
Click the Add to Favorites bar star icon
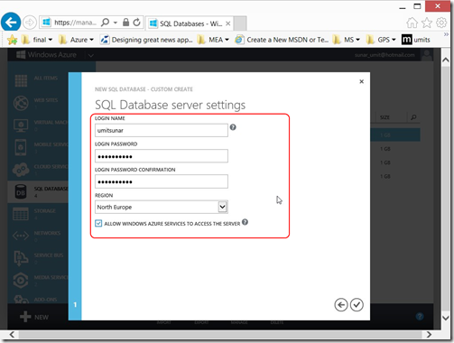click(x=12, y=40)
